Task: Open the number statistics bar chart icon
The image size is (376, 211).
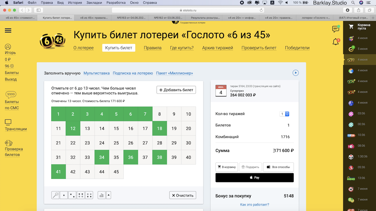Action: (102, 195)
